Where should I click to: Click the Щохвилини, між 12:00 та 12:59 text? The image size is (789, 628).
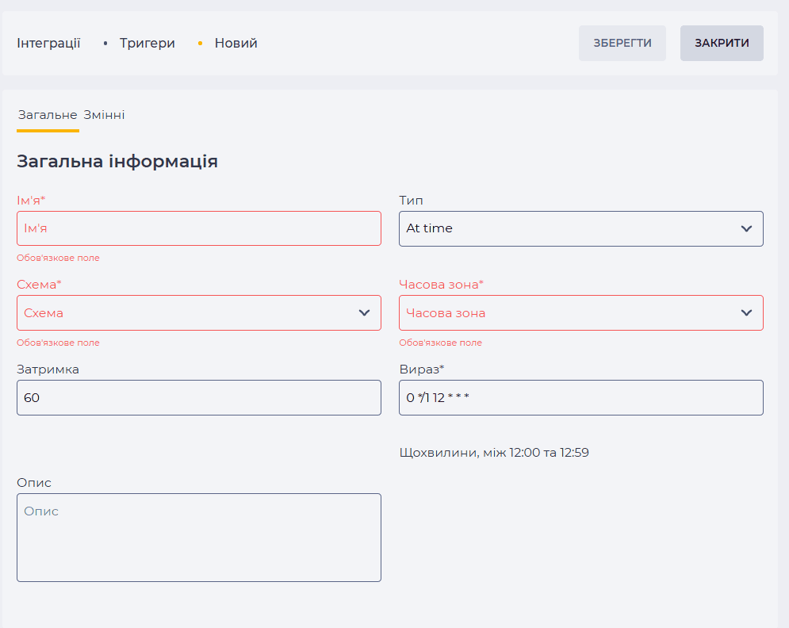494,453
